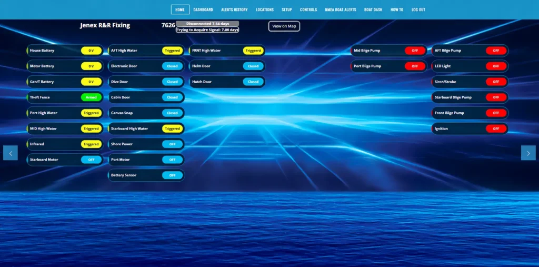
Task: Click Hatch Door Closed status
Action: [x=254, y=82]
